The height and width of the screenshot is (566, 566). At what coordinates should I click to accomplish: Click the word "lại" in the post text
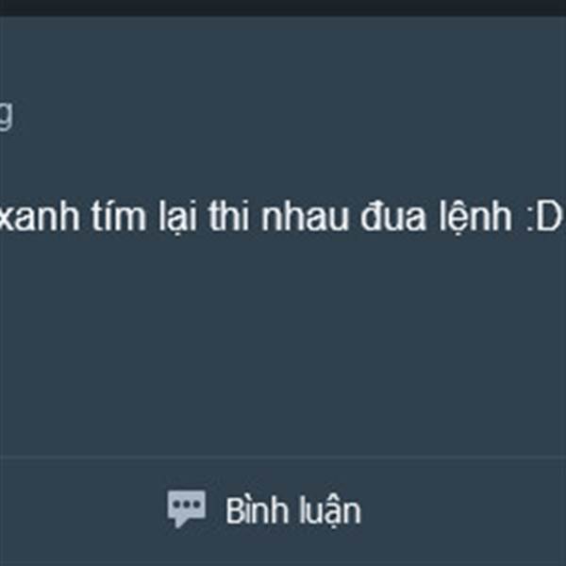pos(178,217)
